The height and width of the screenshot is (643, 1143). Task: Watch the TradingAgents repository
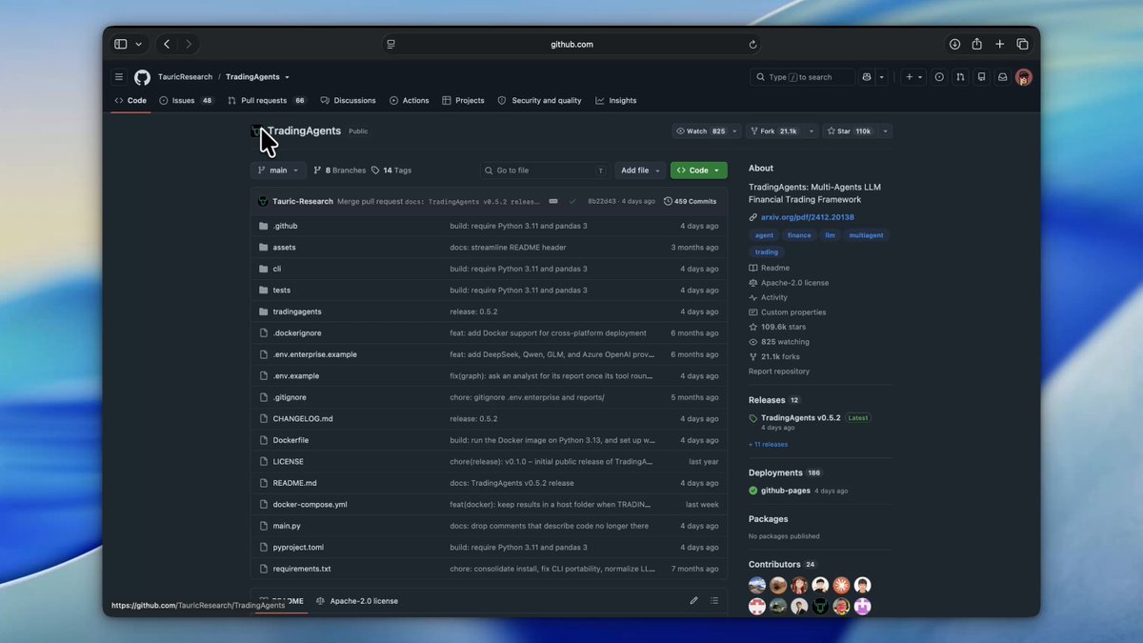(701, 131)
